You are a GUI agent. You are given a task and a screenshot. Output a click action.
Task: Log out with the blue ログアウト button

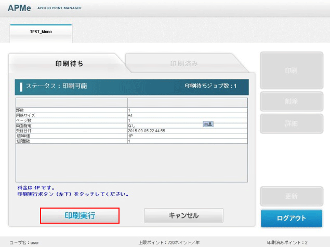[x=291, y=218]
